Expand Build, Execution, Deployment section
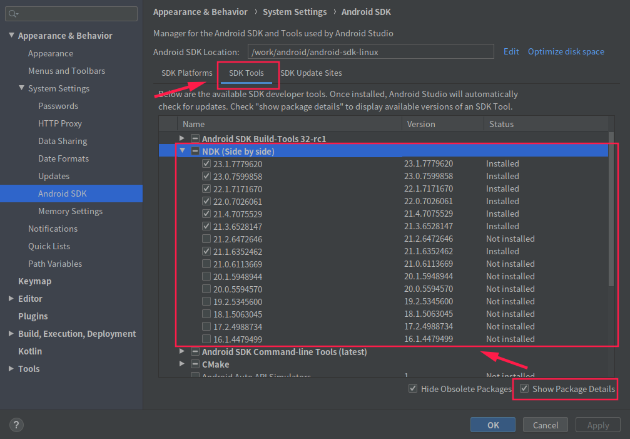Screen dimensions: 630x439 click(11, 334)
